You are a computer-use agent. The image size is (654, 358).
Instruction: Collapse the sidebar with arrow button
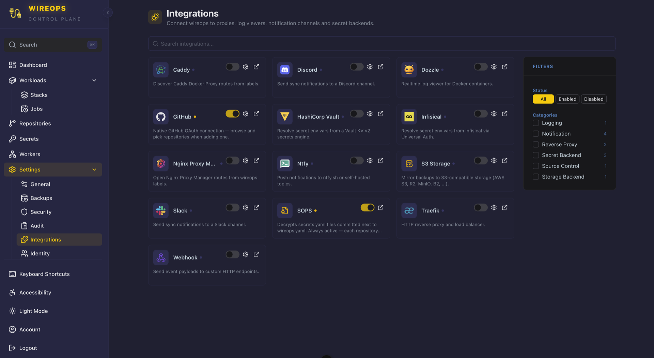[x=108, y=13]
